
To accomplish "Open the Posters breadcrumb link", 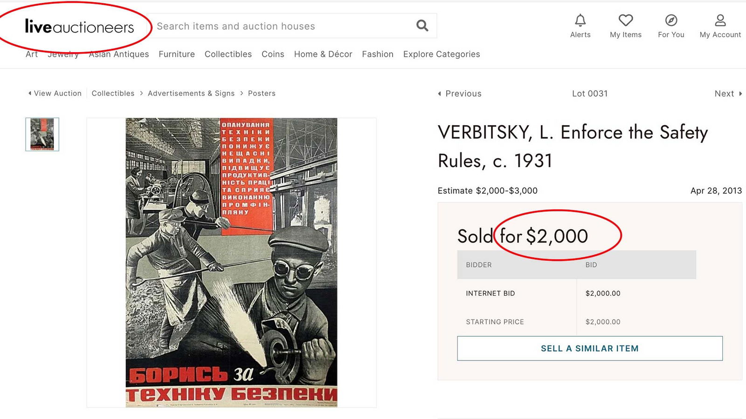I will point(262,93).
